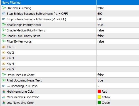Select 'Stop Entries Seconds After News' label

coord(36,19)
